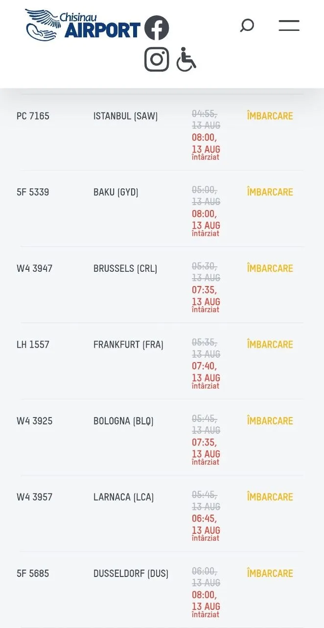
Task: Select flight LH 1557 number
Action: pos(33,344)
